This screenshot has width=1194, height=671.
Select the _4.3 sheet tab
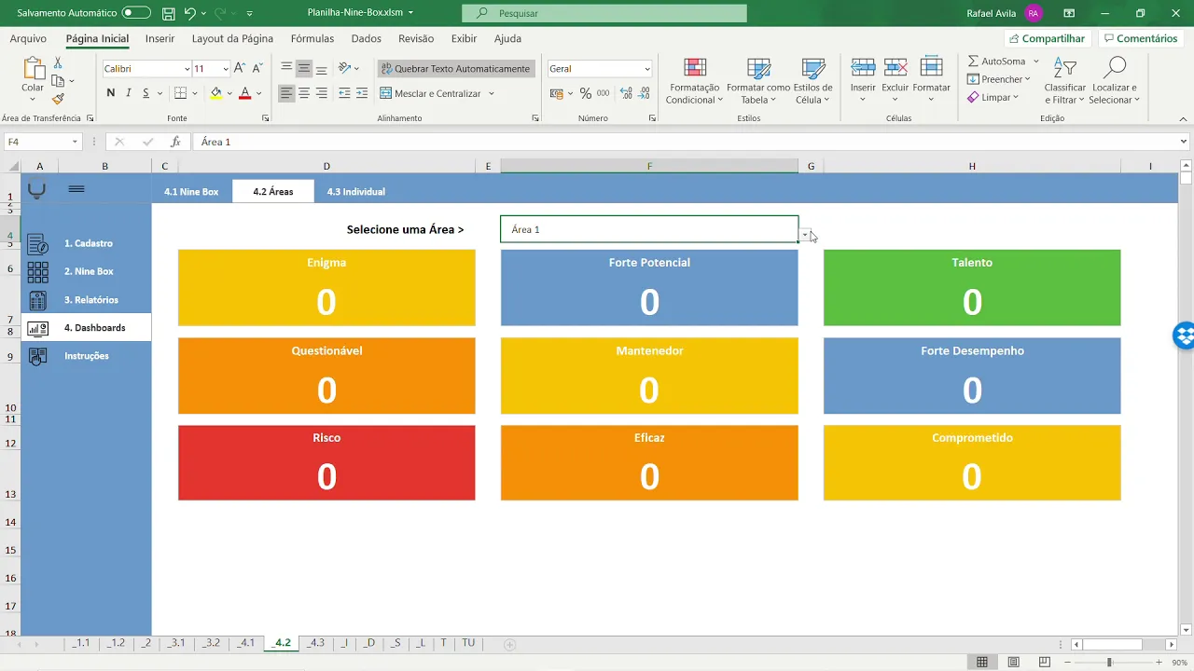316,643
